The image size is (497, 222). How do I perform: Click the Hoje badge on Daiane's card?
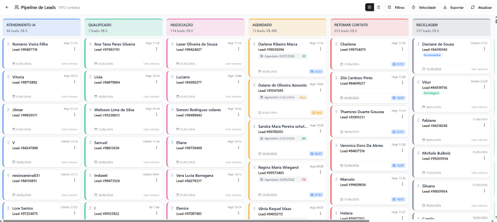317,113
